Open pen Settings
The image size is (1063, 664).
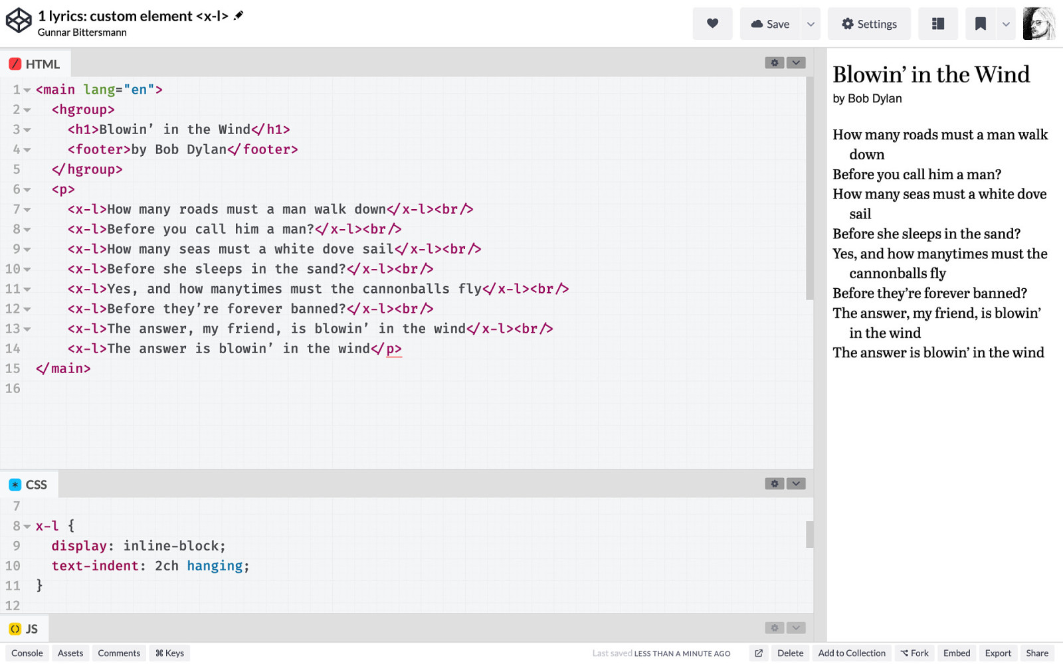click(869, 24)
